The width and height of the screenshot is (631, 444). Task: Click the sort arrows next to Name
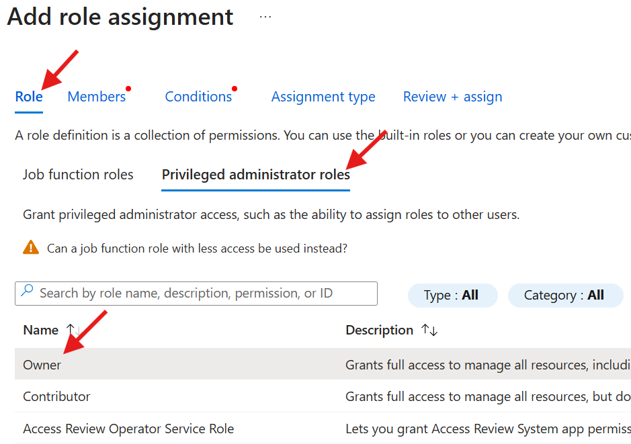pos(73,330)
